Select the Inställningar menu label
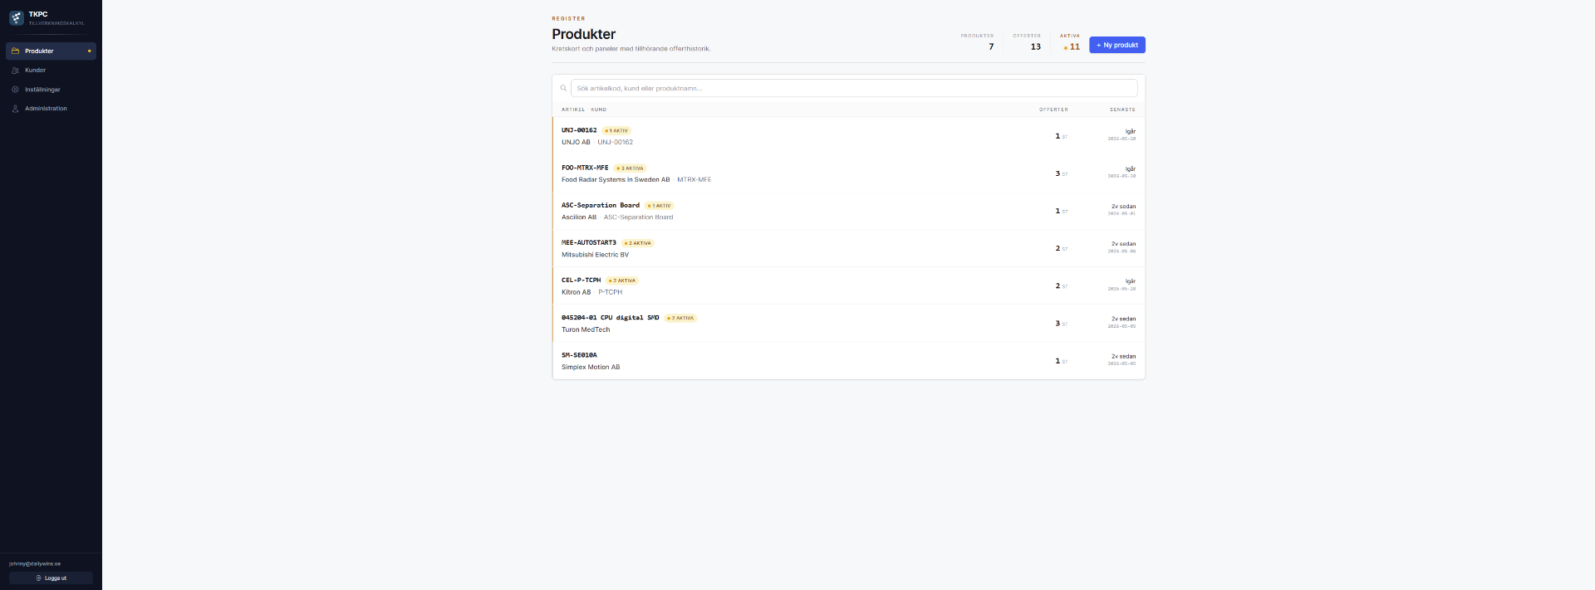The image size is (1595, 590). point(42,90)
